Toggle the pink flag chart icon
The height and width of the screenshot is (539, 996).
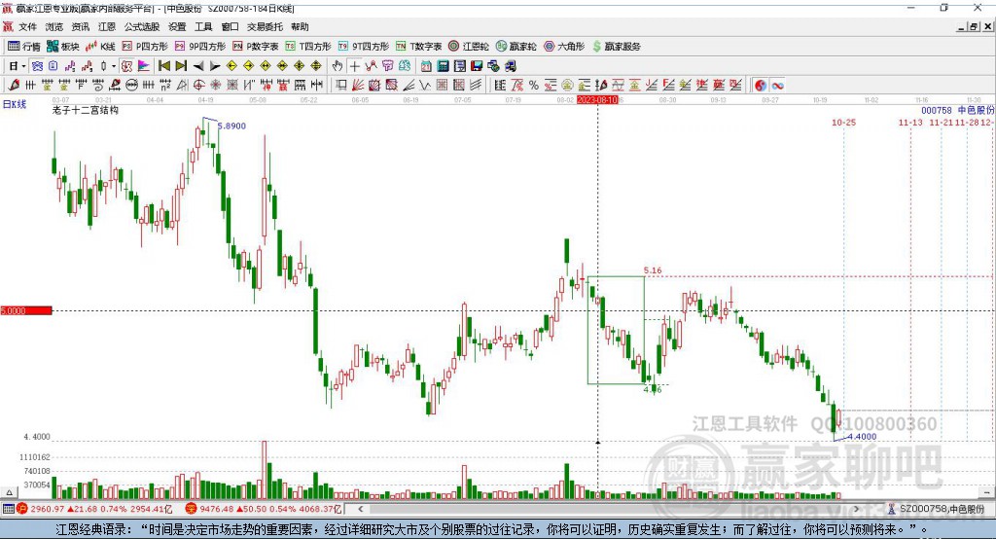point(144,66)
